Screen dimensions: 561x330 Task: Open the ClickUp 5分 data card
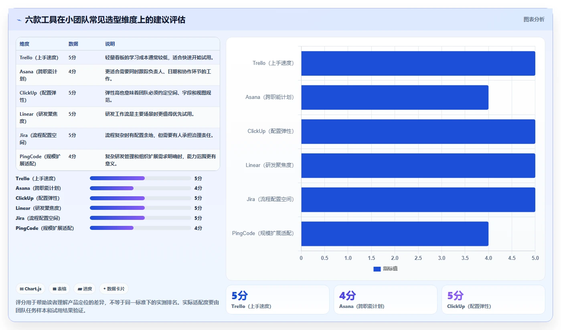493,300
